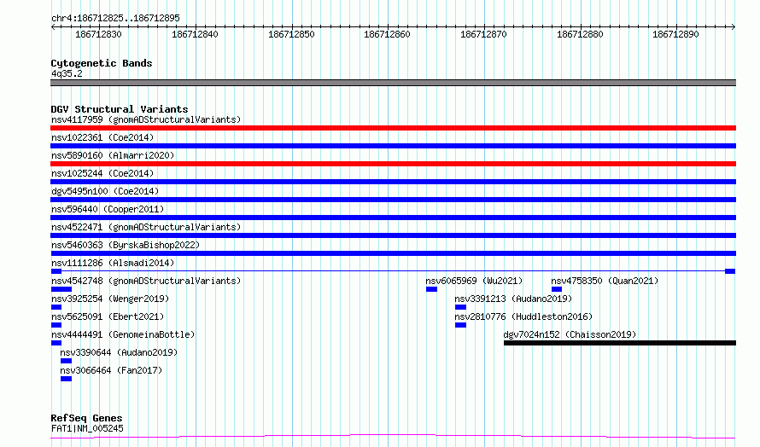
Task: Click the right end block of nsv1111286
Action: [730, 271]
